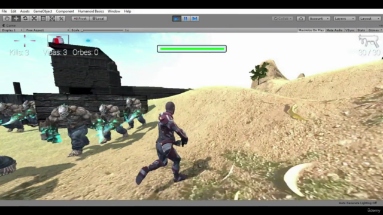Open the Window menu

coord(114,11)
